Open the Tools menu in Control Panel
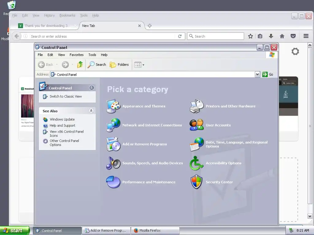 (92, 55)
